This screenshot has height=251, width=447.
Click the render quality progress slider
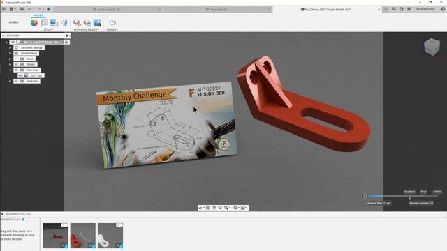pyautogui.click(x=403, y=196)
